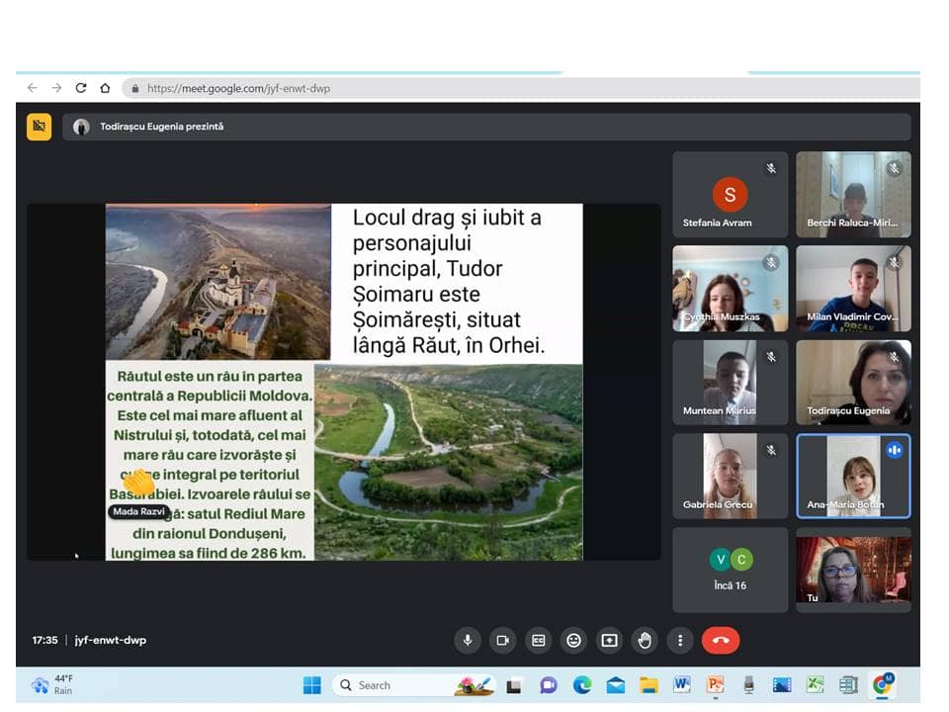Click the meet.google.com address bar

pos(395,88)
